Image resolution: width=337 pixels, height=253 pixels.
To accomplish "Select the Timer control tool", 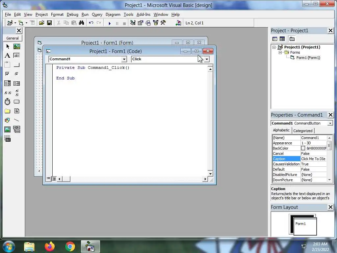I will click(x=8, y=101).
